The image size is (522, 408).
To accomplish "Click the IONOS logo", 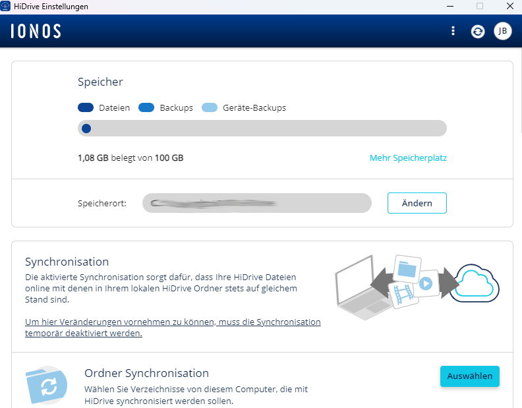I will tap(36, 31).
